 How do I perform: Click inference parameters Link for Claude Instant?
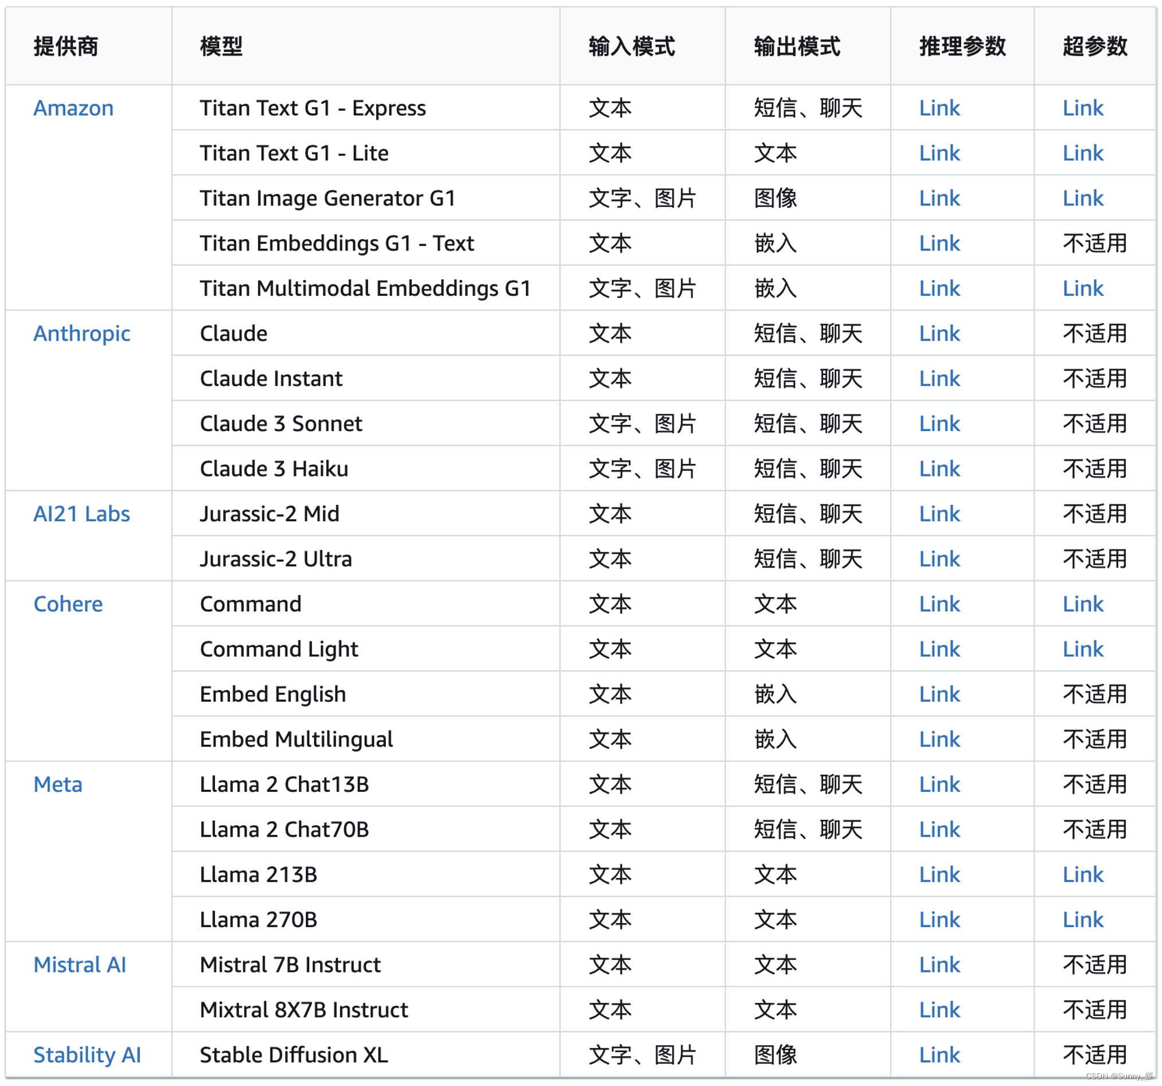point(939,379)
